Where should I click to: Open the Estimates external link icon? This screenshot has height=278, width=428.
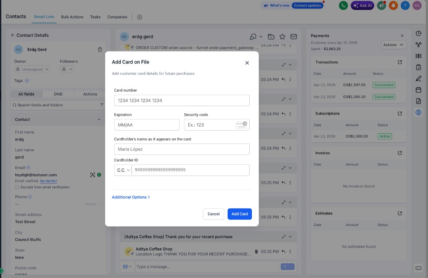pyautogui.click(x=400, y=213)
